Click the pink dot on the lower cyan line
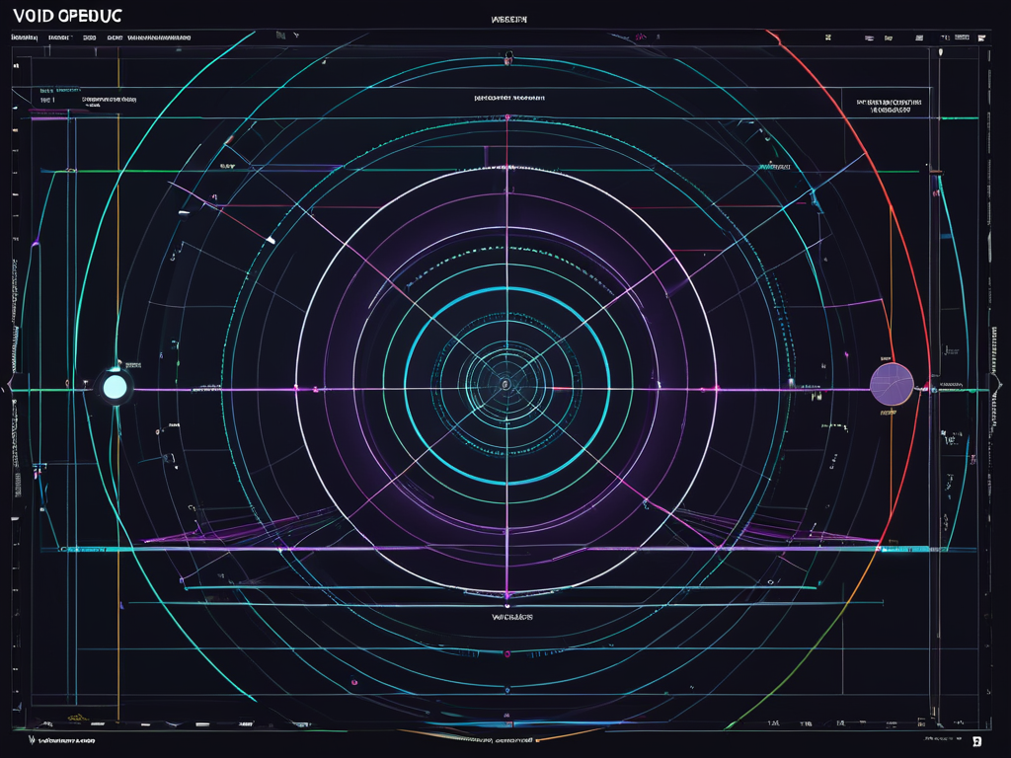This screenshot has width=1011, height=758. click(506, 653)
